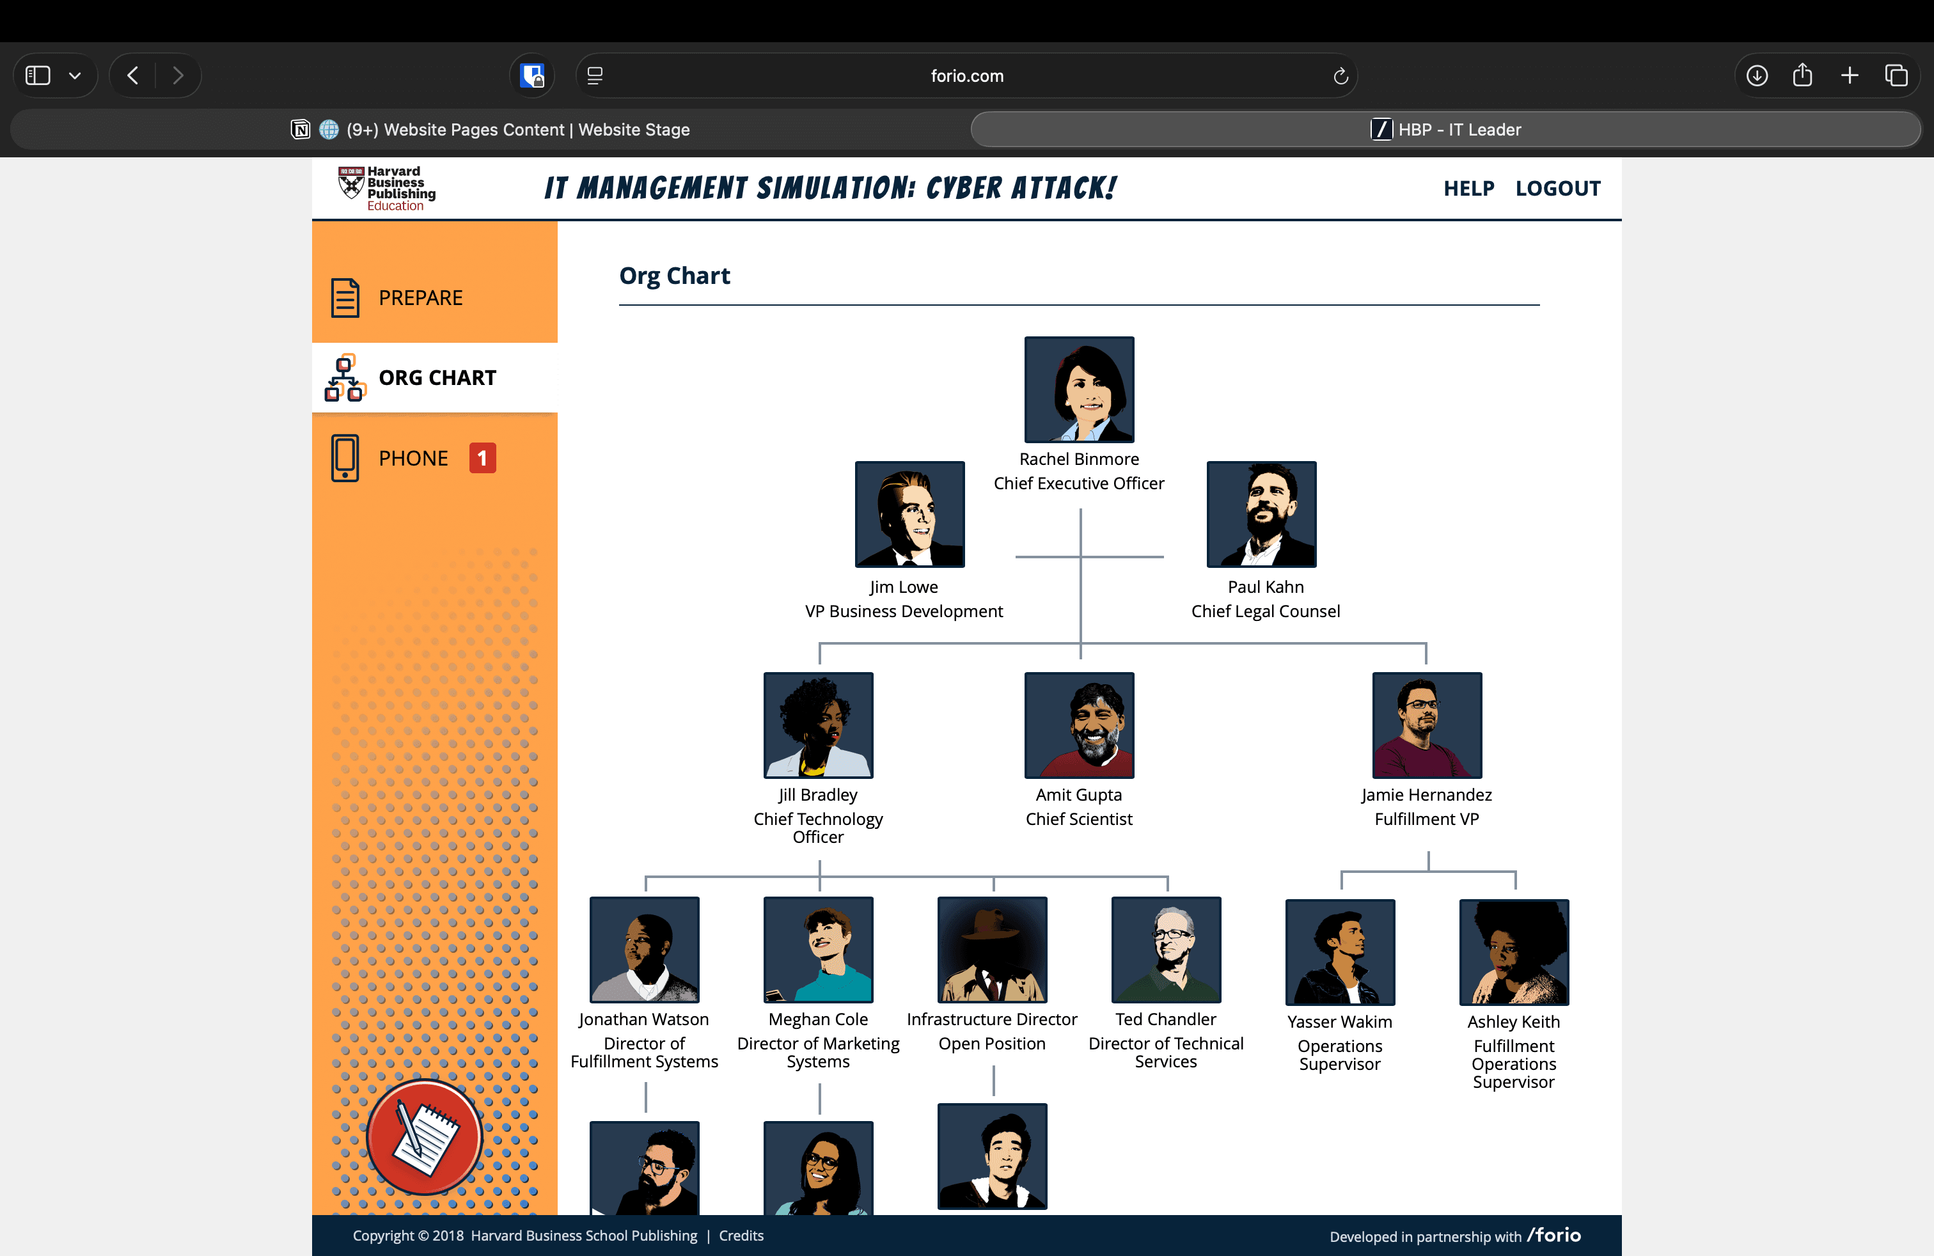Screen dimensions: 1934x1256
Task: Show tab overview icon
Action: click(x=1896, y=75)
